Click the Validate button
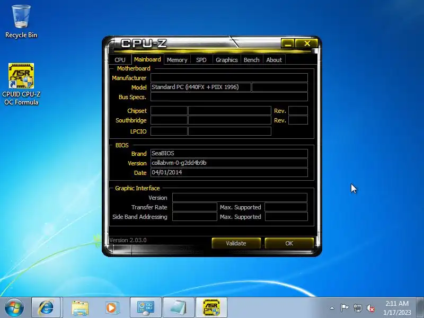 pyautogui.click(x=236, y=243)
